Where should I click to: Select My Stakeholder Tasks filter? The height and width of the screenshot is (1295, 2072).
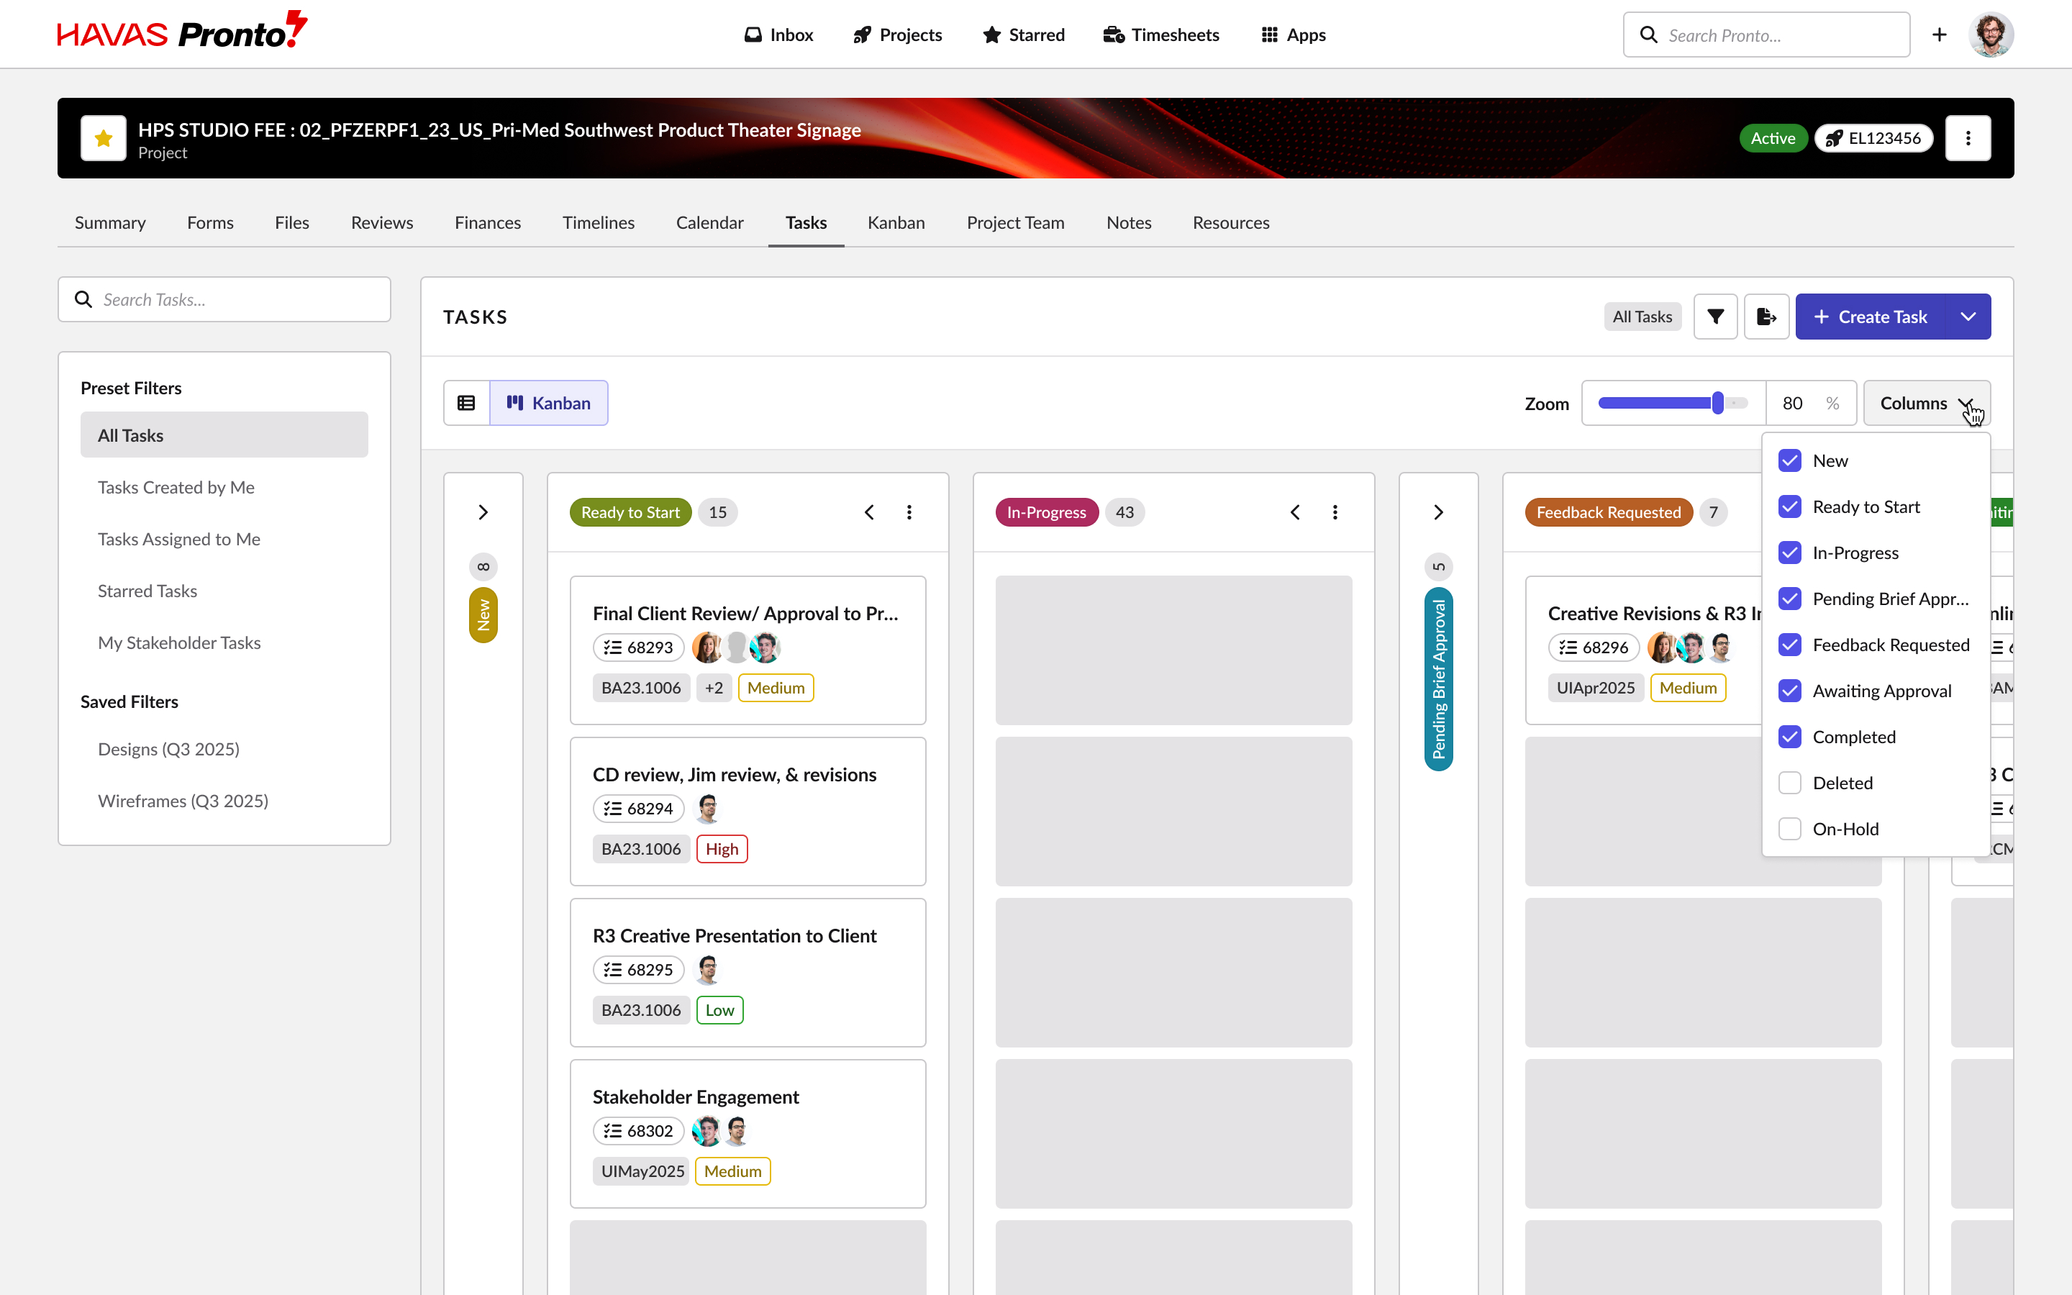click(x=224, y=642)
